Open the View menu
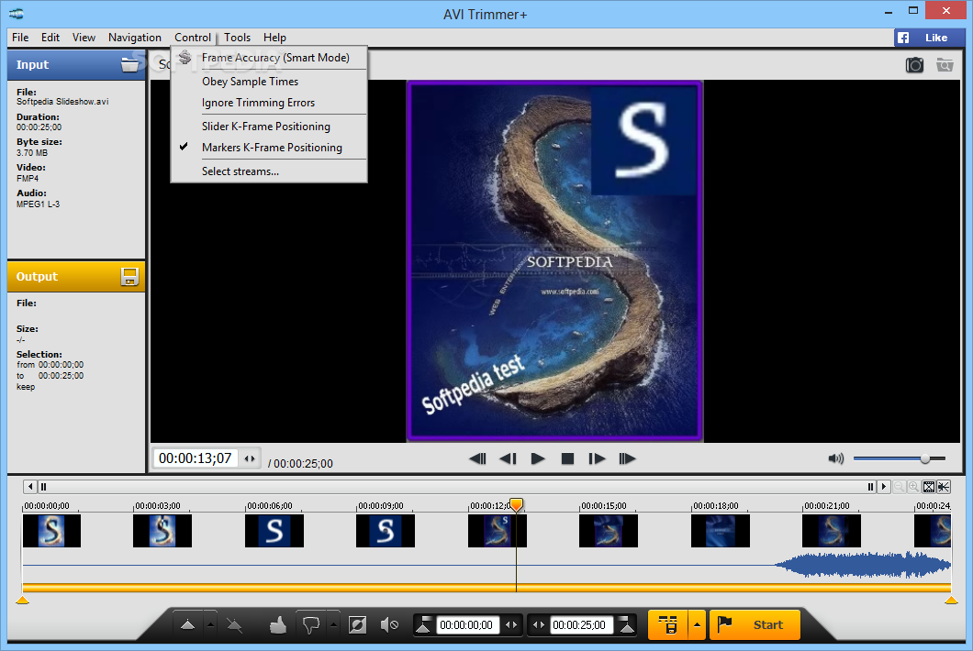Viewport: 973px width, 651px height. tap(84, 38)
